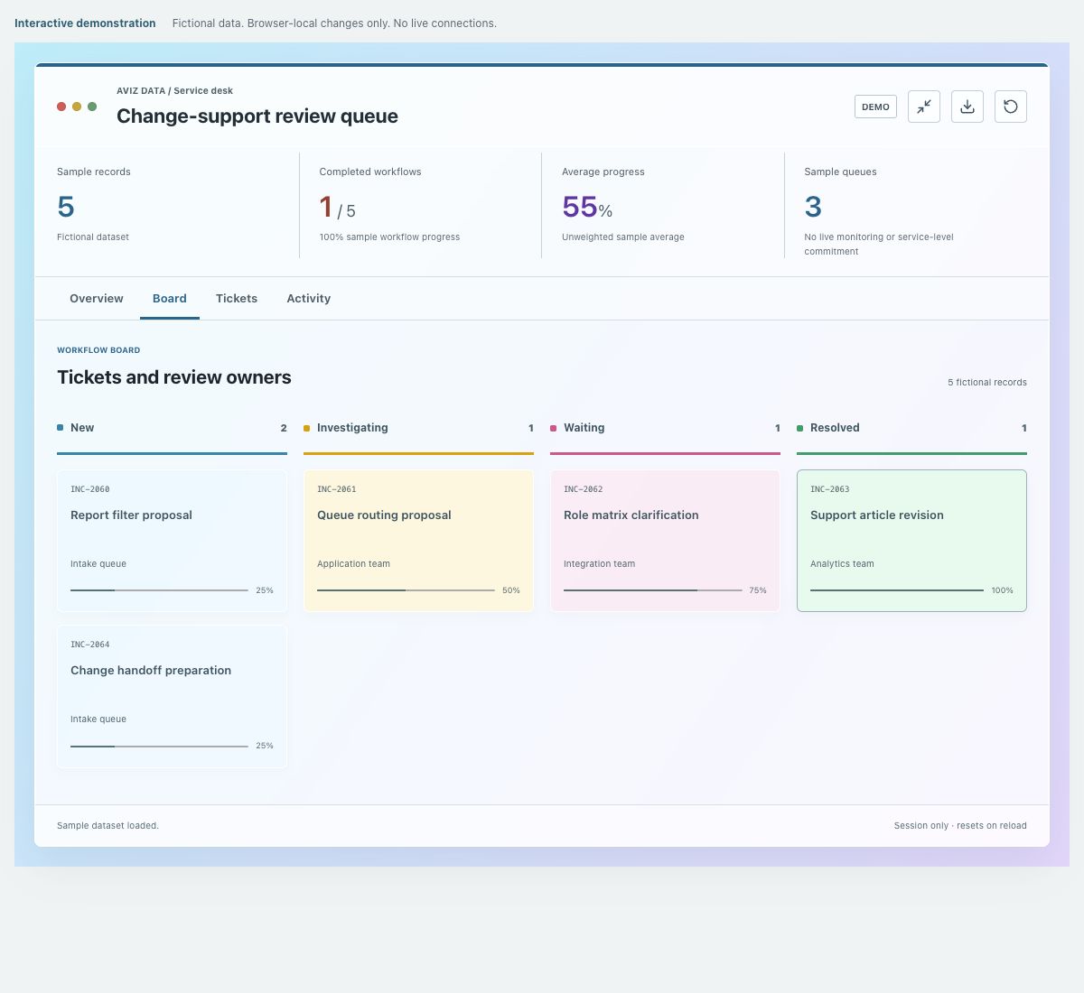
Task: Click the Sample dataset loaded status
Action: (107, 826)
